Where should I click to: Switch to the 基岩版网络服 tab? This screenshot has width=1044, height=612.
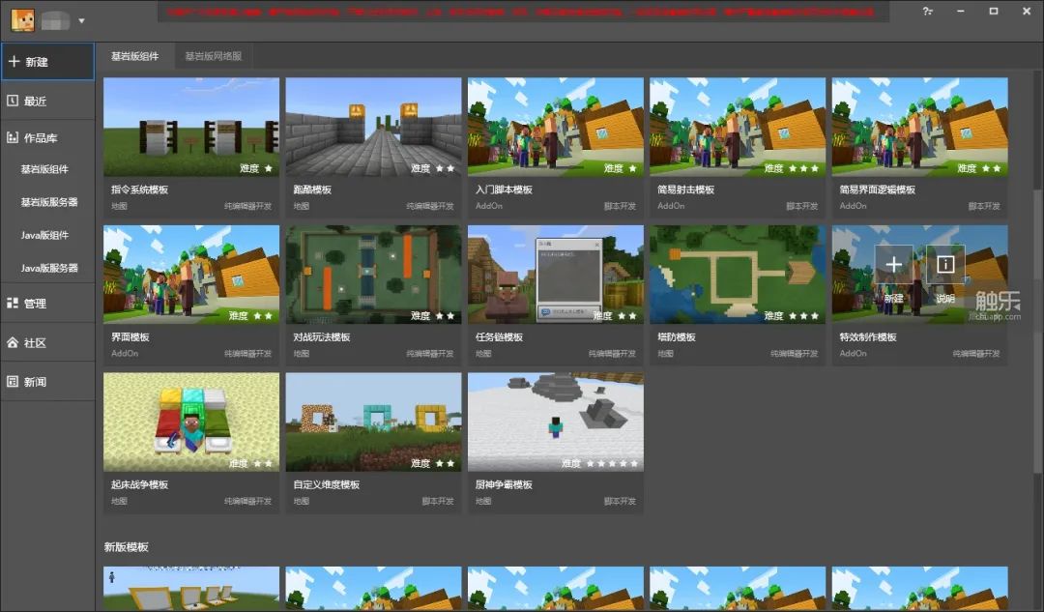click(214, 56)
